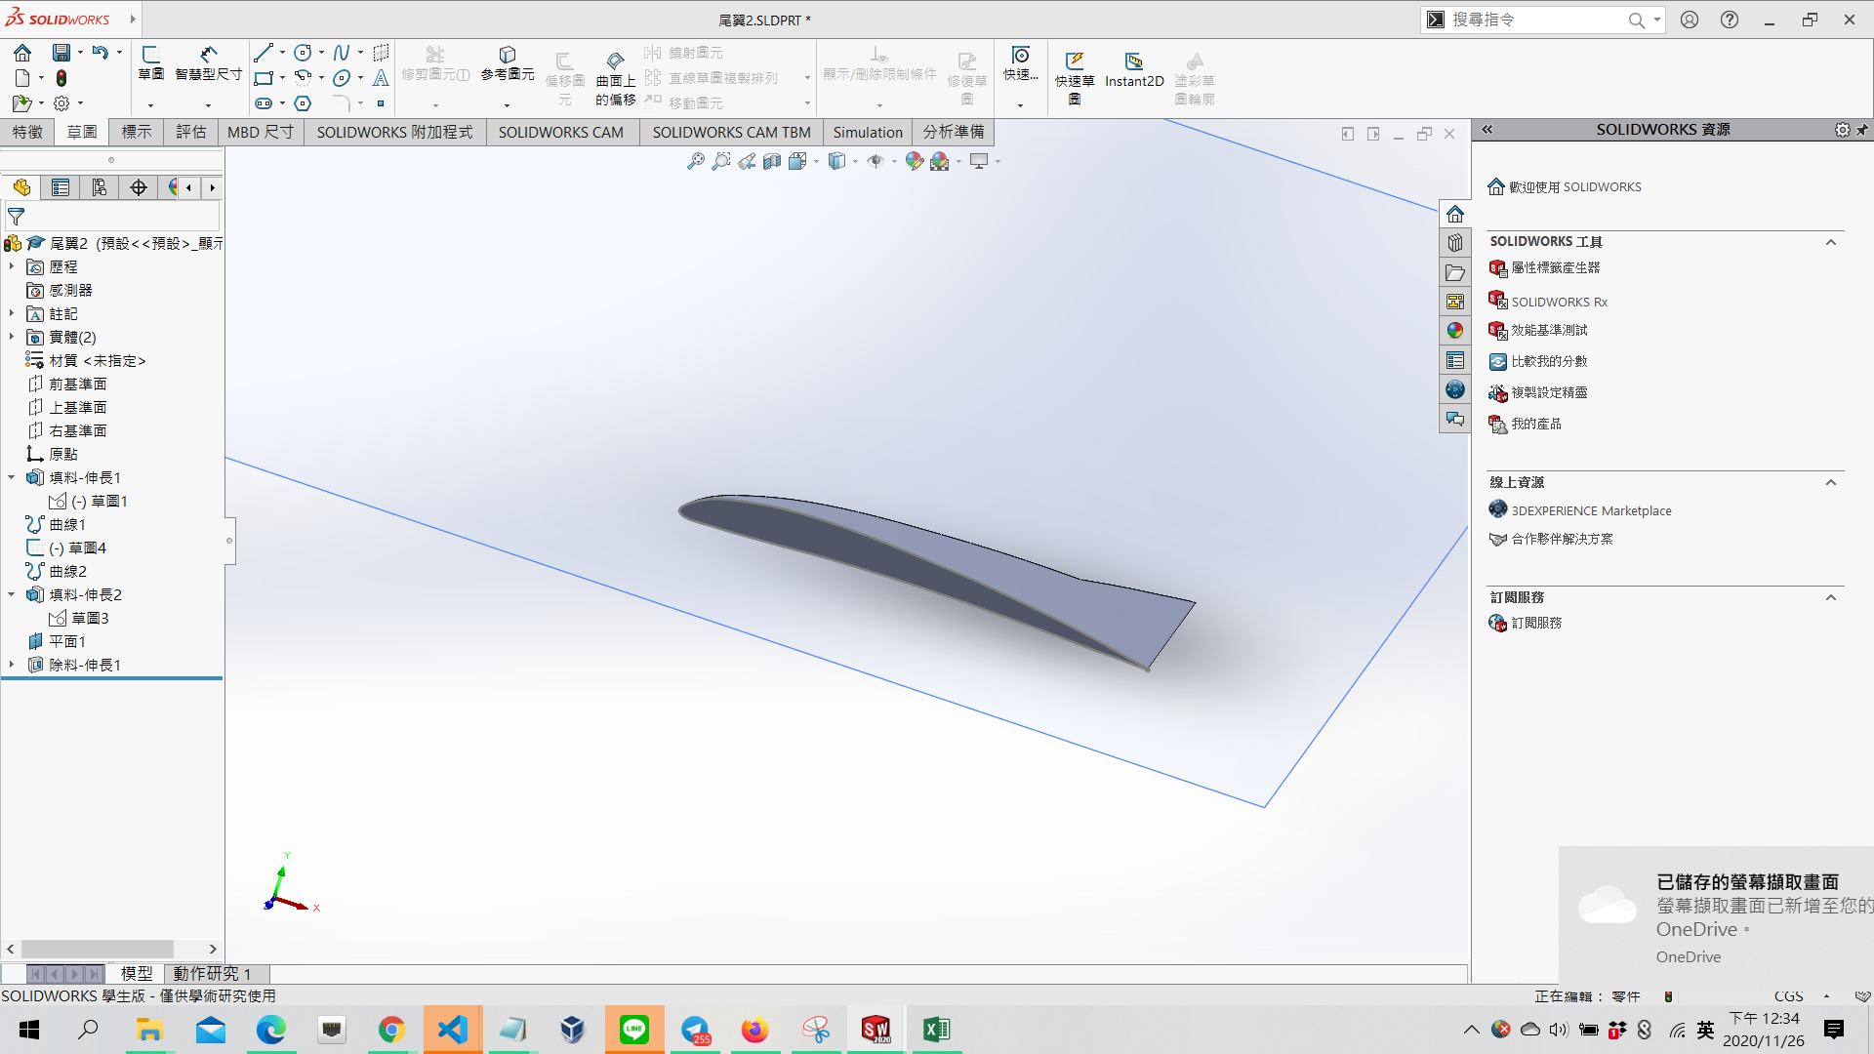The height and width of the screenshot is (1054, 1874).
Task: Select the Line sketch tool
Action: [264, 53]
